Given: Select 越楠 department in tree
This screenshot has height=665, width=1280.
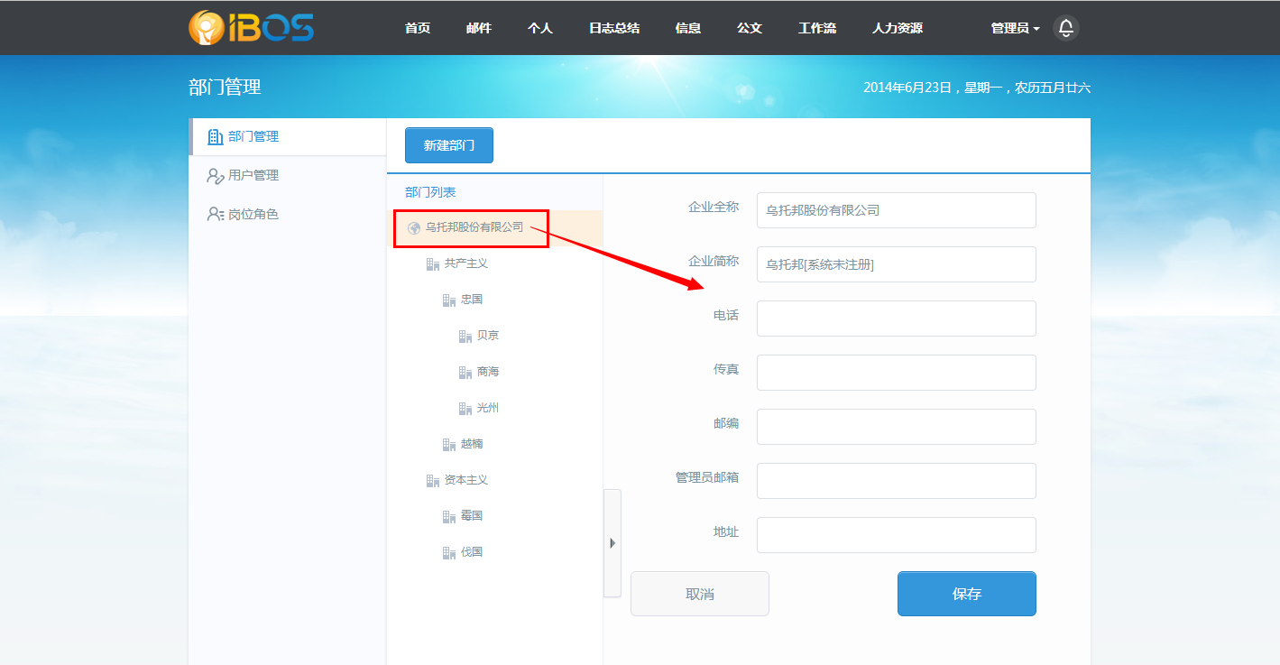Looking at the screenshot, I should pyautogui.click(x=472, y=444).
